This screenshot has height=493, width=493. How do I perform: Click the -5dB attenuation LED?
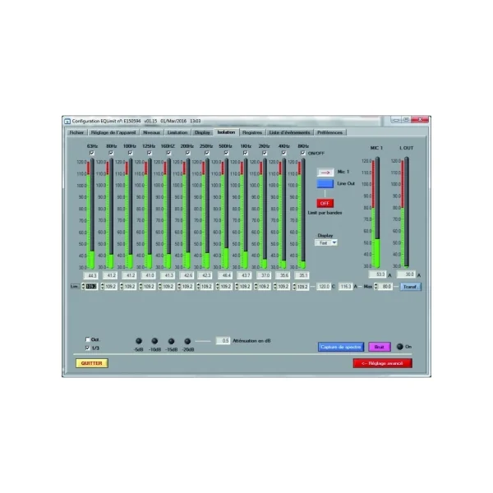[x=139, y=341]
